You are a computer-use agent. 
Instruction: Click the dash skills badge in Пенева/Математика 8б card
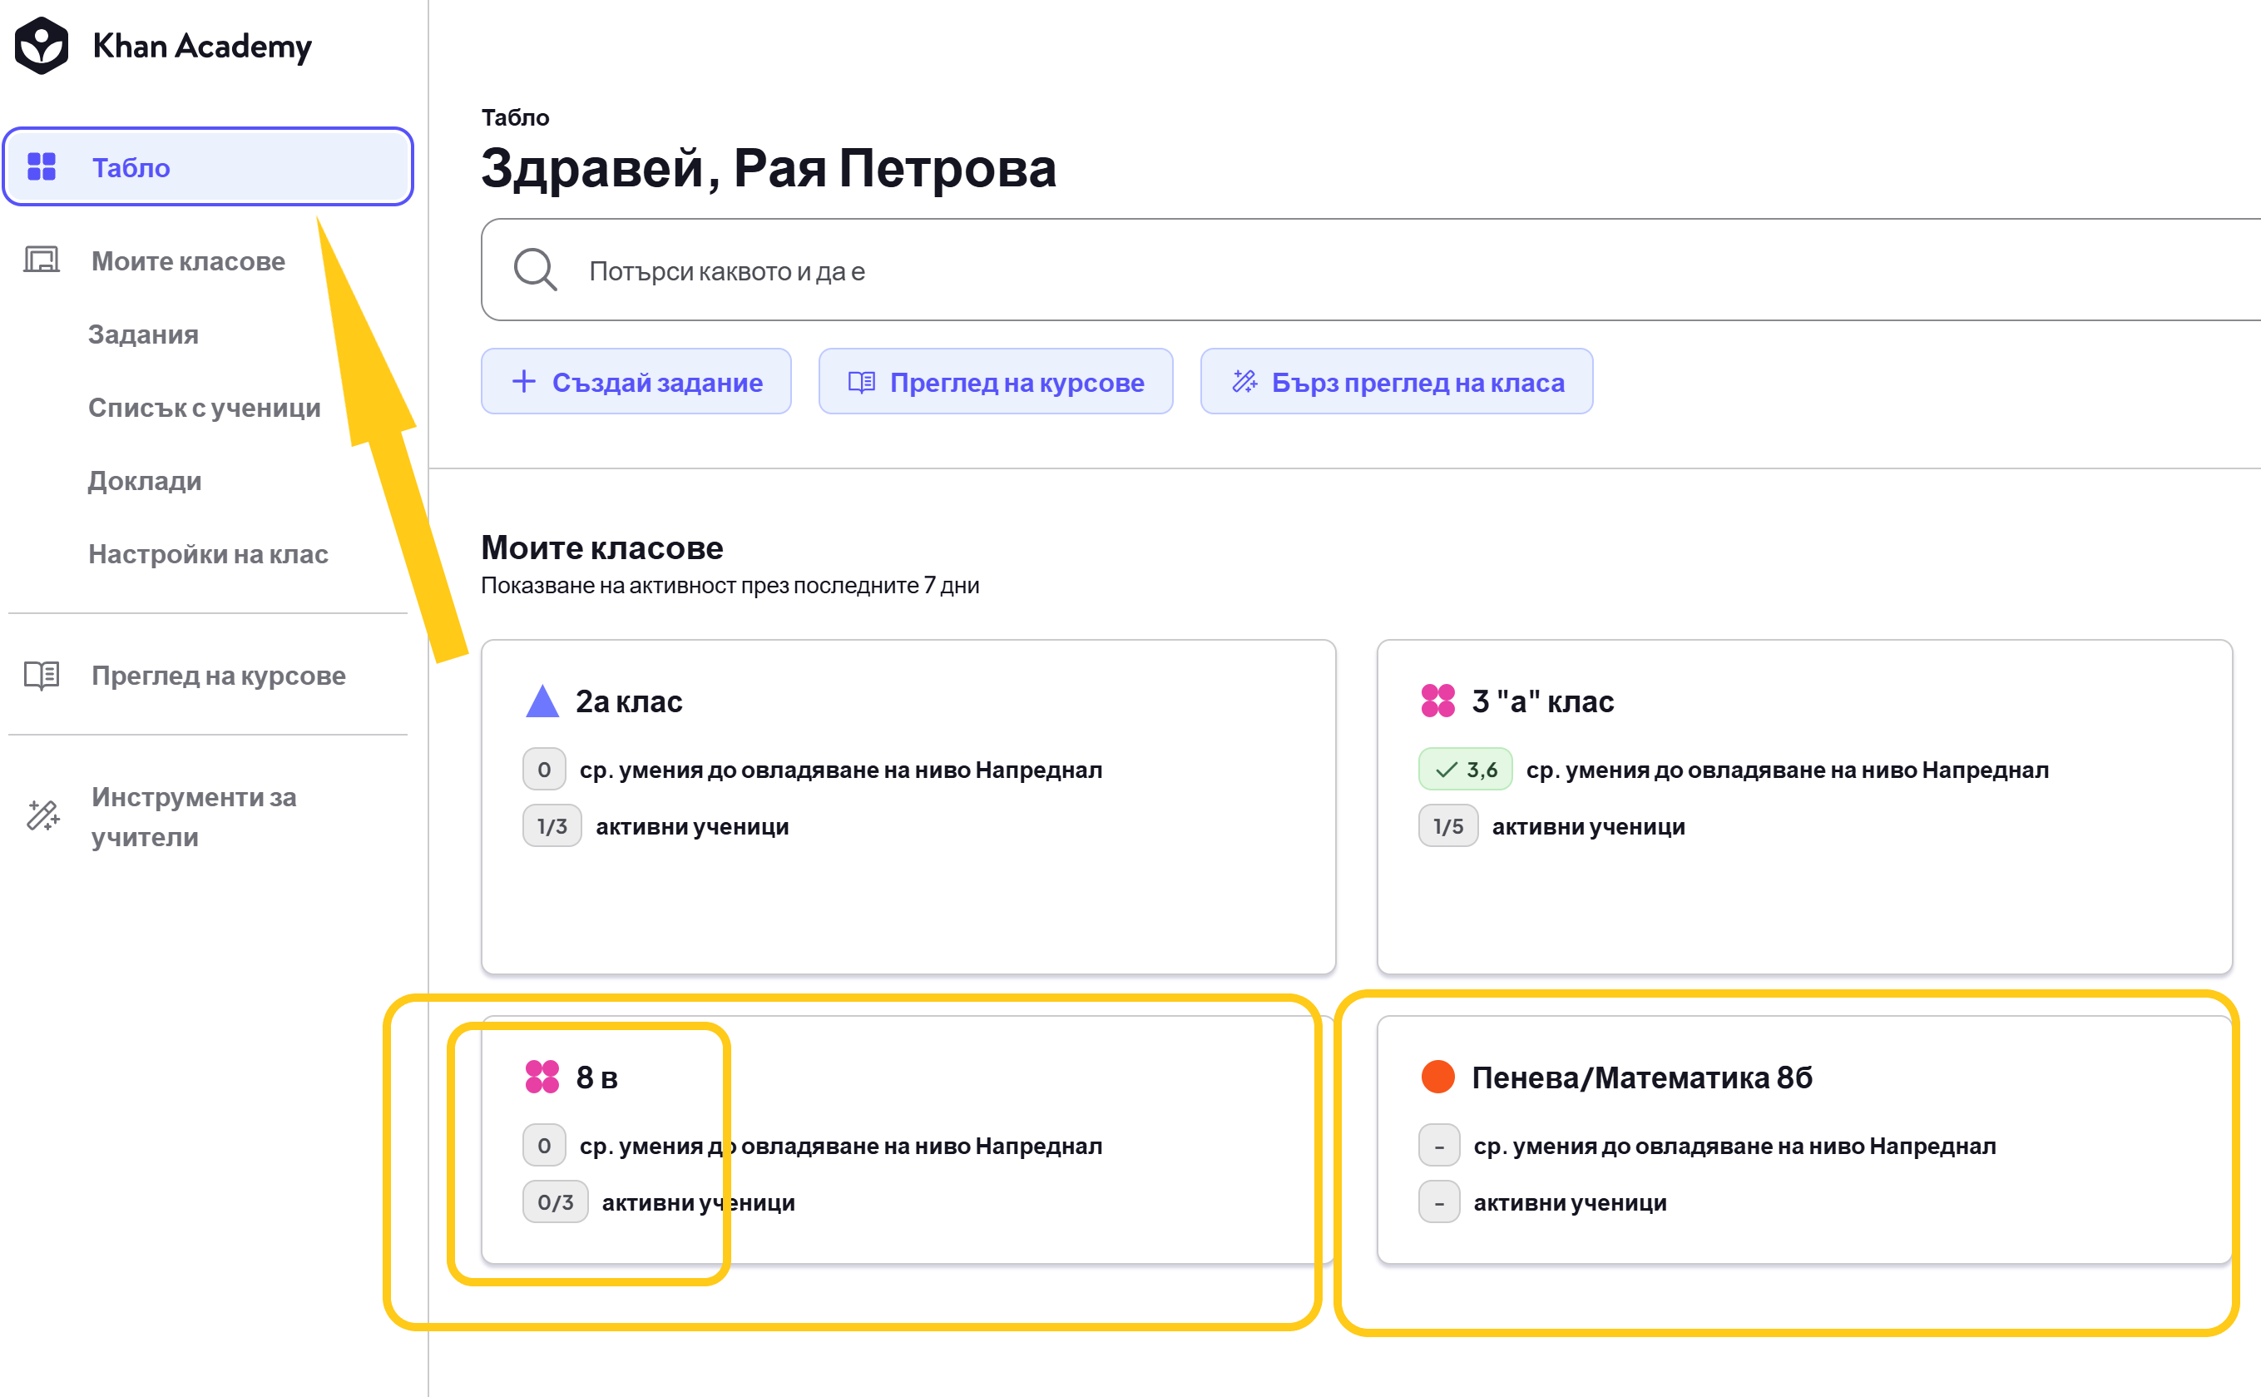pyautogui.click(x=1439, y=1145)
